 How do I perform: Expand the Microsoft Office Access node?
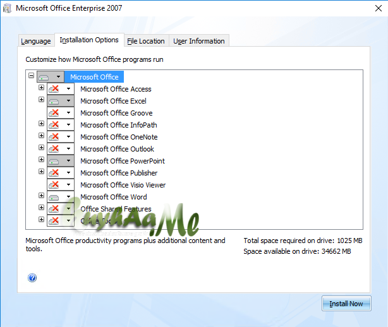coord(41,88)
